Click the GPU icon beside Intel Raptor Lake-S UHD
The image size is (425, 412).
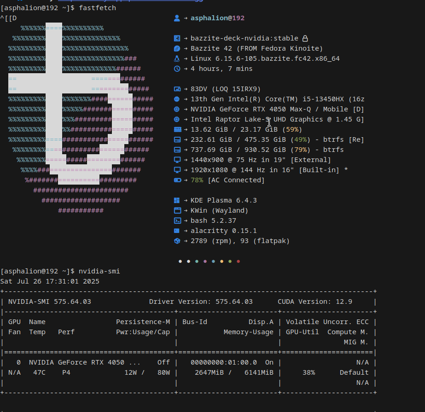pos(177,120)
